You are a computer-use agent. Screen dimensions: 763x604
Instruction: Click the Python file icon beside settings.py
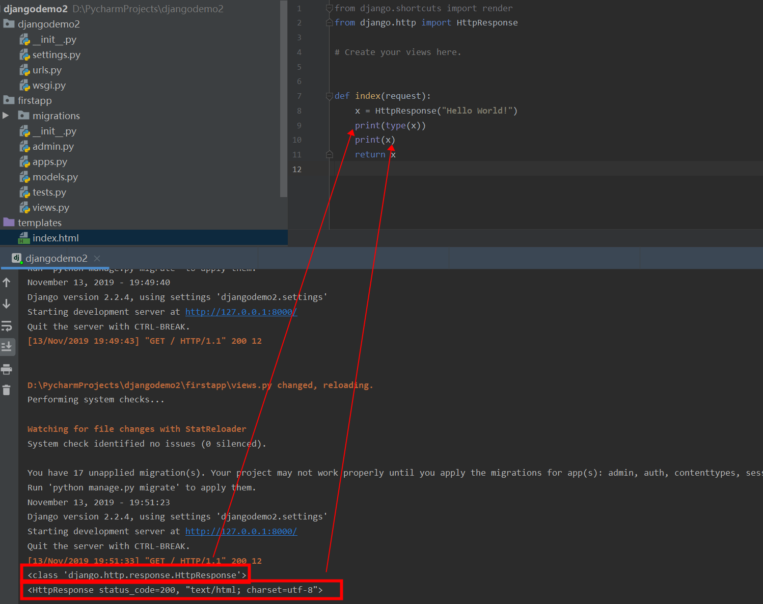[x=24, y=54]
